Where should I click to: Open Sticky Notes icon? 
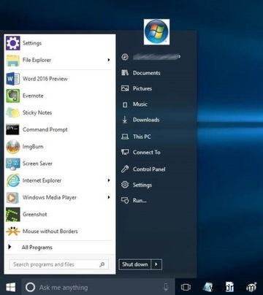(x=13, y=112)
